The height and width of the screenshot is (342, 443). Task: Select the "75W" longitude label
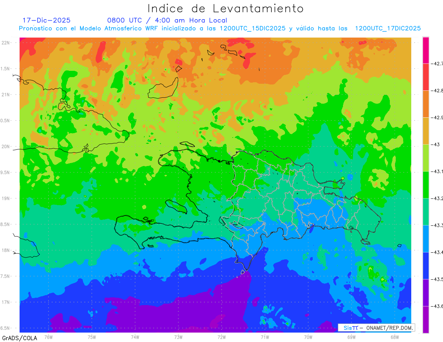coord(92,337)
